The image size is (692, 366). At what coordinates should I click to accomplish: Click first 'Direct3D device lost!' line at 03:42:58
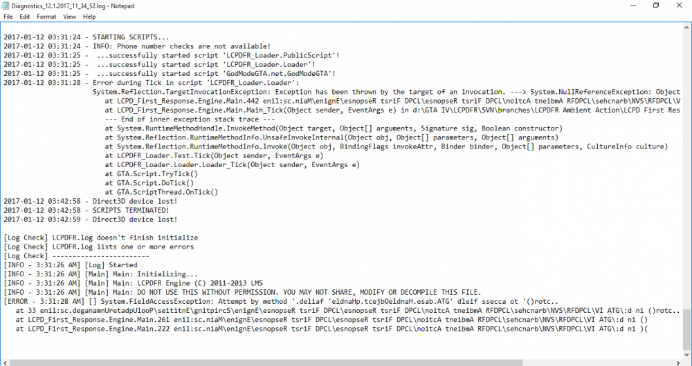click(91, 201)
